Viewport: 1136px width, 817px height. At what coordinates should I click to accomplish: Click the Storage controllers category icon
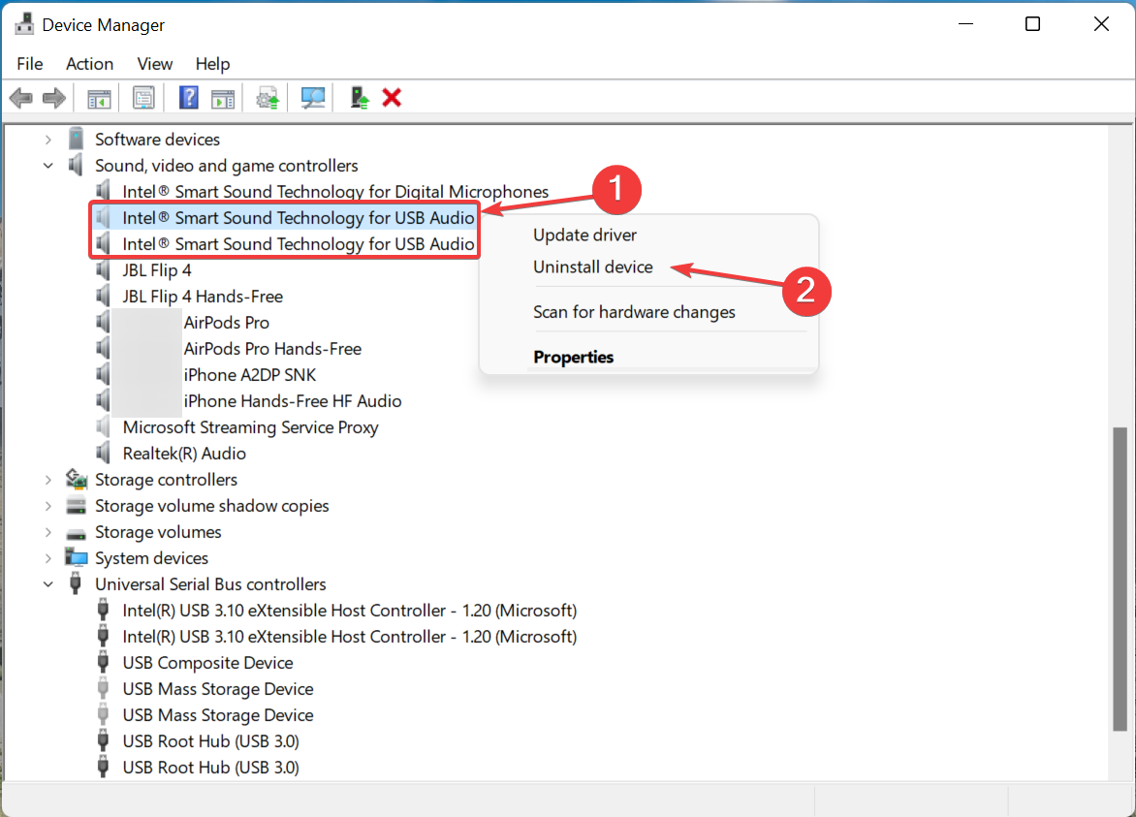click(76, 479)
